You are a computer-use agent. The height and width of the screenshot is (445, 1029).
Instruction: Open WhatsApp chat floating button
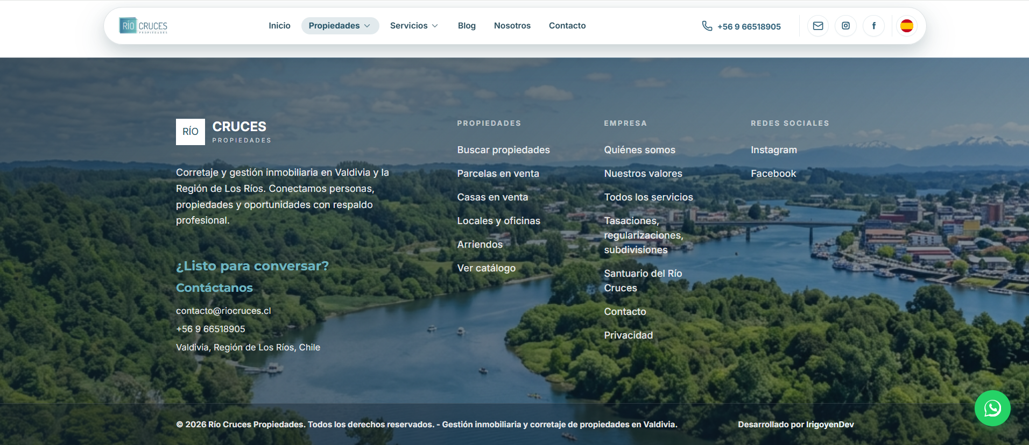point(992,408)
